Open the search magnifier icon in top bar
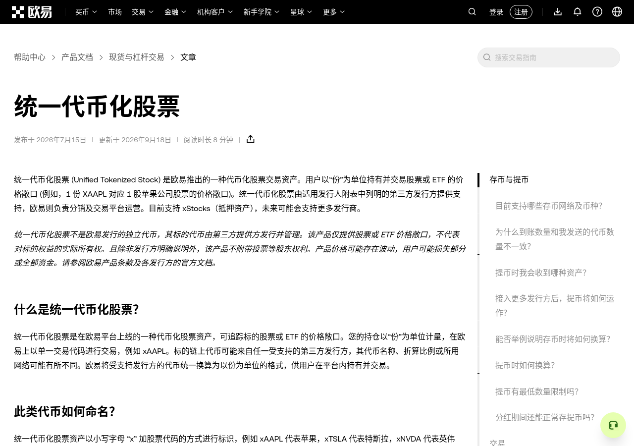 tap(472, 12)
